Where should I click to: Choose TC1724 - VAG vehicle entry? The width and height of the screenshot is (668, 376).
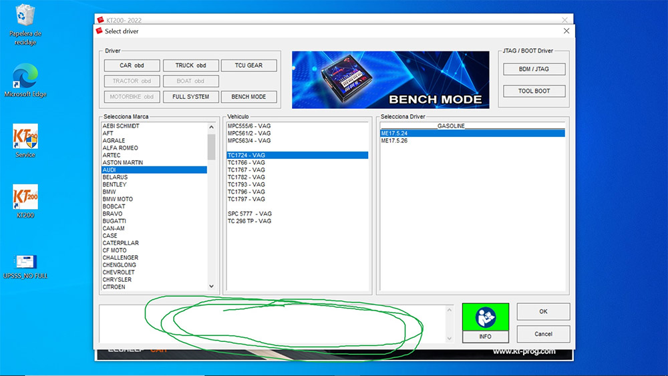click(297, 155)
